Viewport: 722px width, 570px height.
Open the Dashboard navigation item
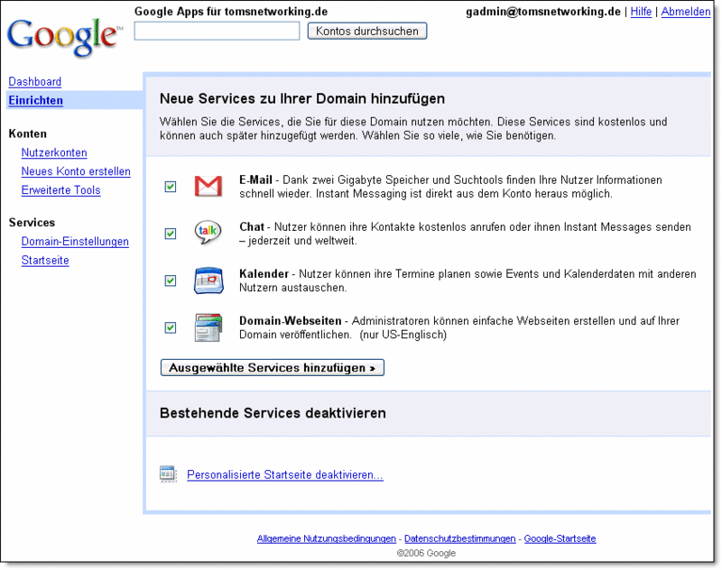click(x=35, y=82)
